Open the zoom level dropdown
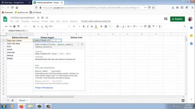195x109 pixels. (x=27, y=26)
